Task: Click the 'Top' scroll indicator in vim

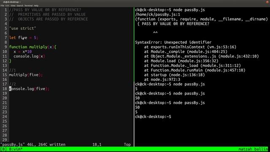Action: tap(127, 144)
